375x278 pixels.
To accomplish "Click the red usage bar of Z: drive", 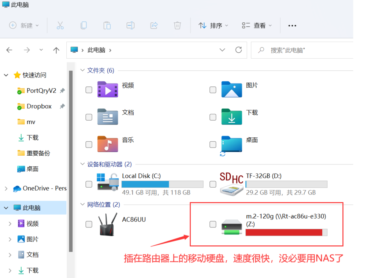I will tap(283, 232).
